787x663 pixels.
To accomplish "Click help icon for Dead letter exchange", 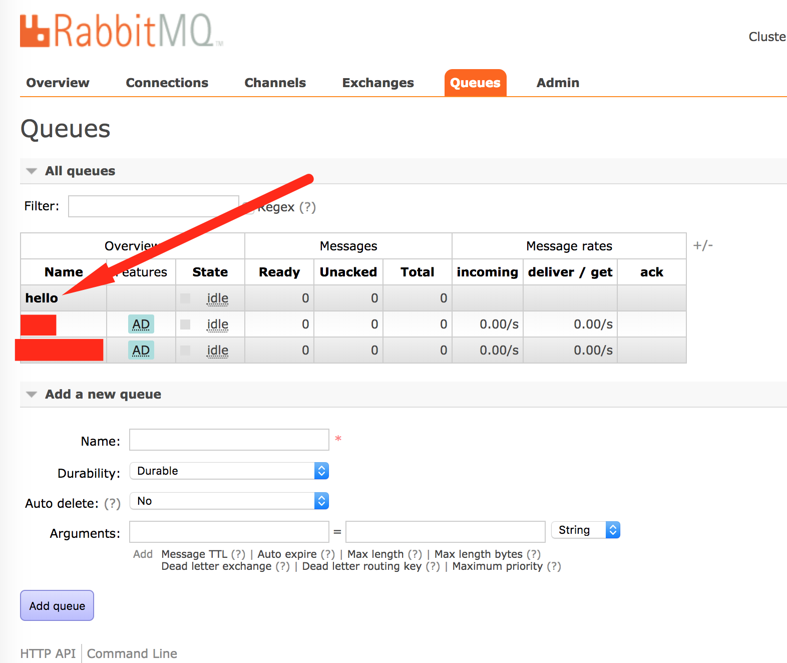I will point(282,566).
